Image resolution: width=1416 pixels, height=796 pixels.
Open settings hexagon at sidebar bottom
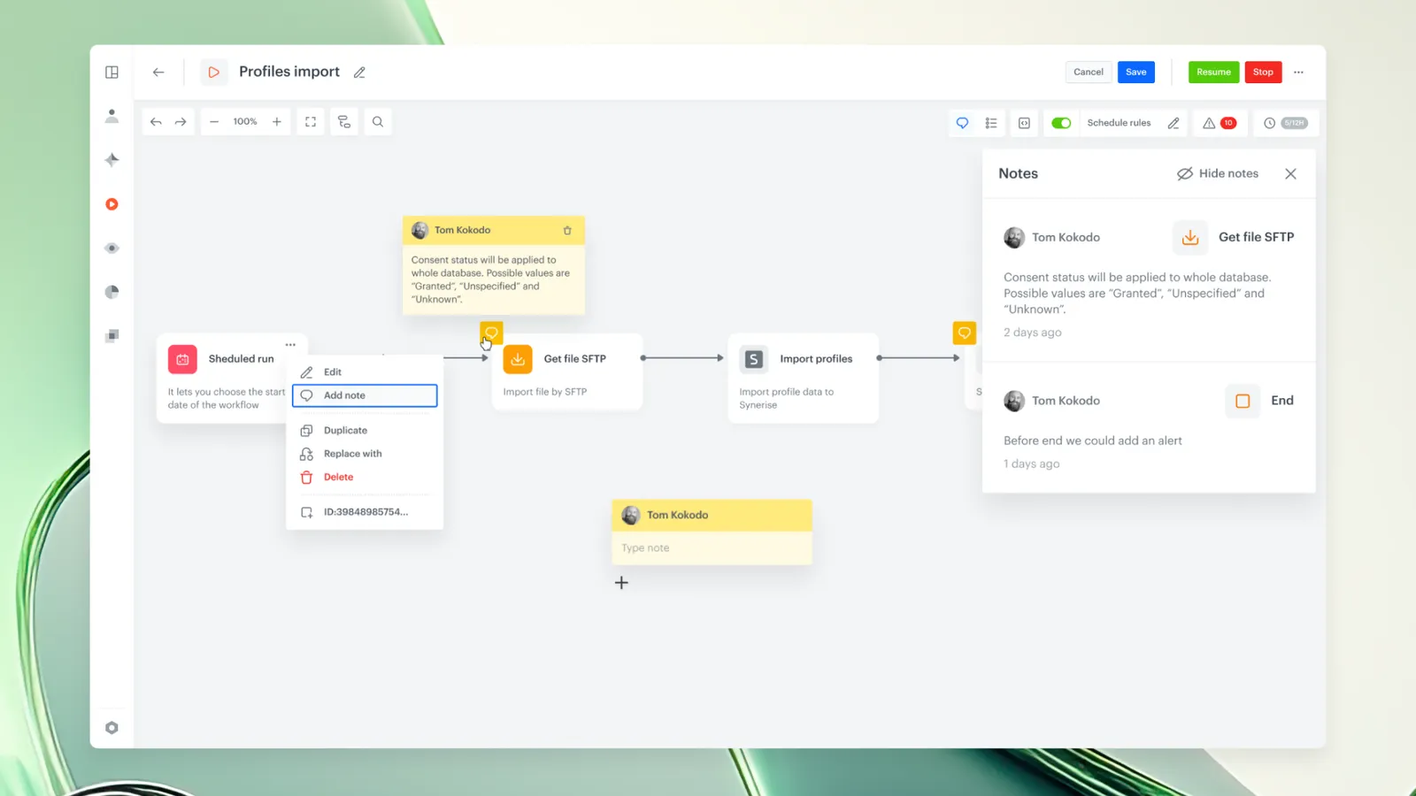pos(112,728)
